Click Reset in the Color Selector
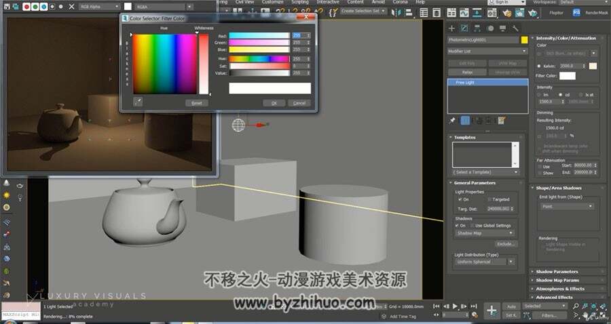The image size is (611, 324). point(197,103)
